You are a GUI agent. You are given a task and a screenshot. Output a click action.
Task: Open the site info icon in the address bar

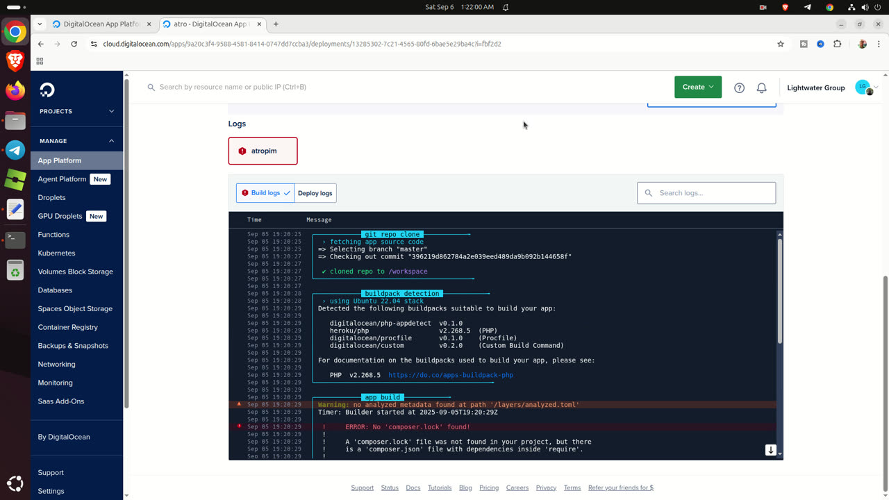click(94, 44)
